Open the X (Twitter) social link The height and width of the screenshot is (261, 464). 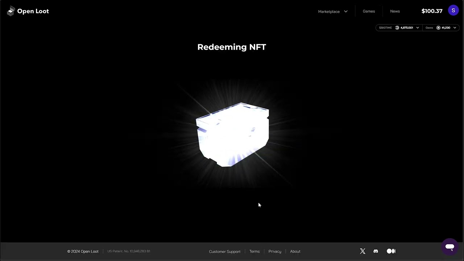tap(362, 251)
